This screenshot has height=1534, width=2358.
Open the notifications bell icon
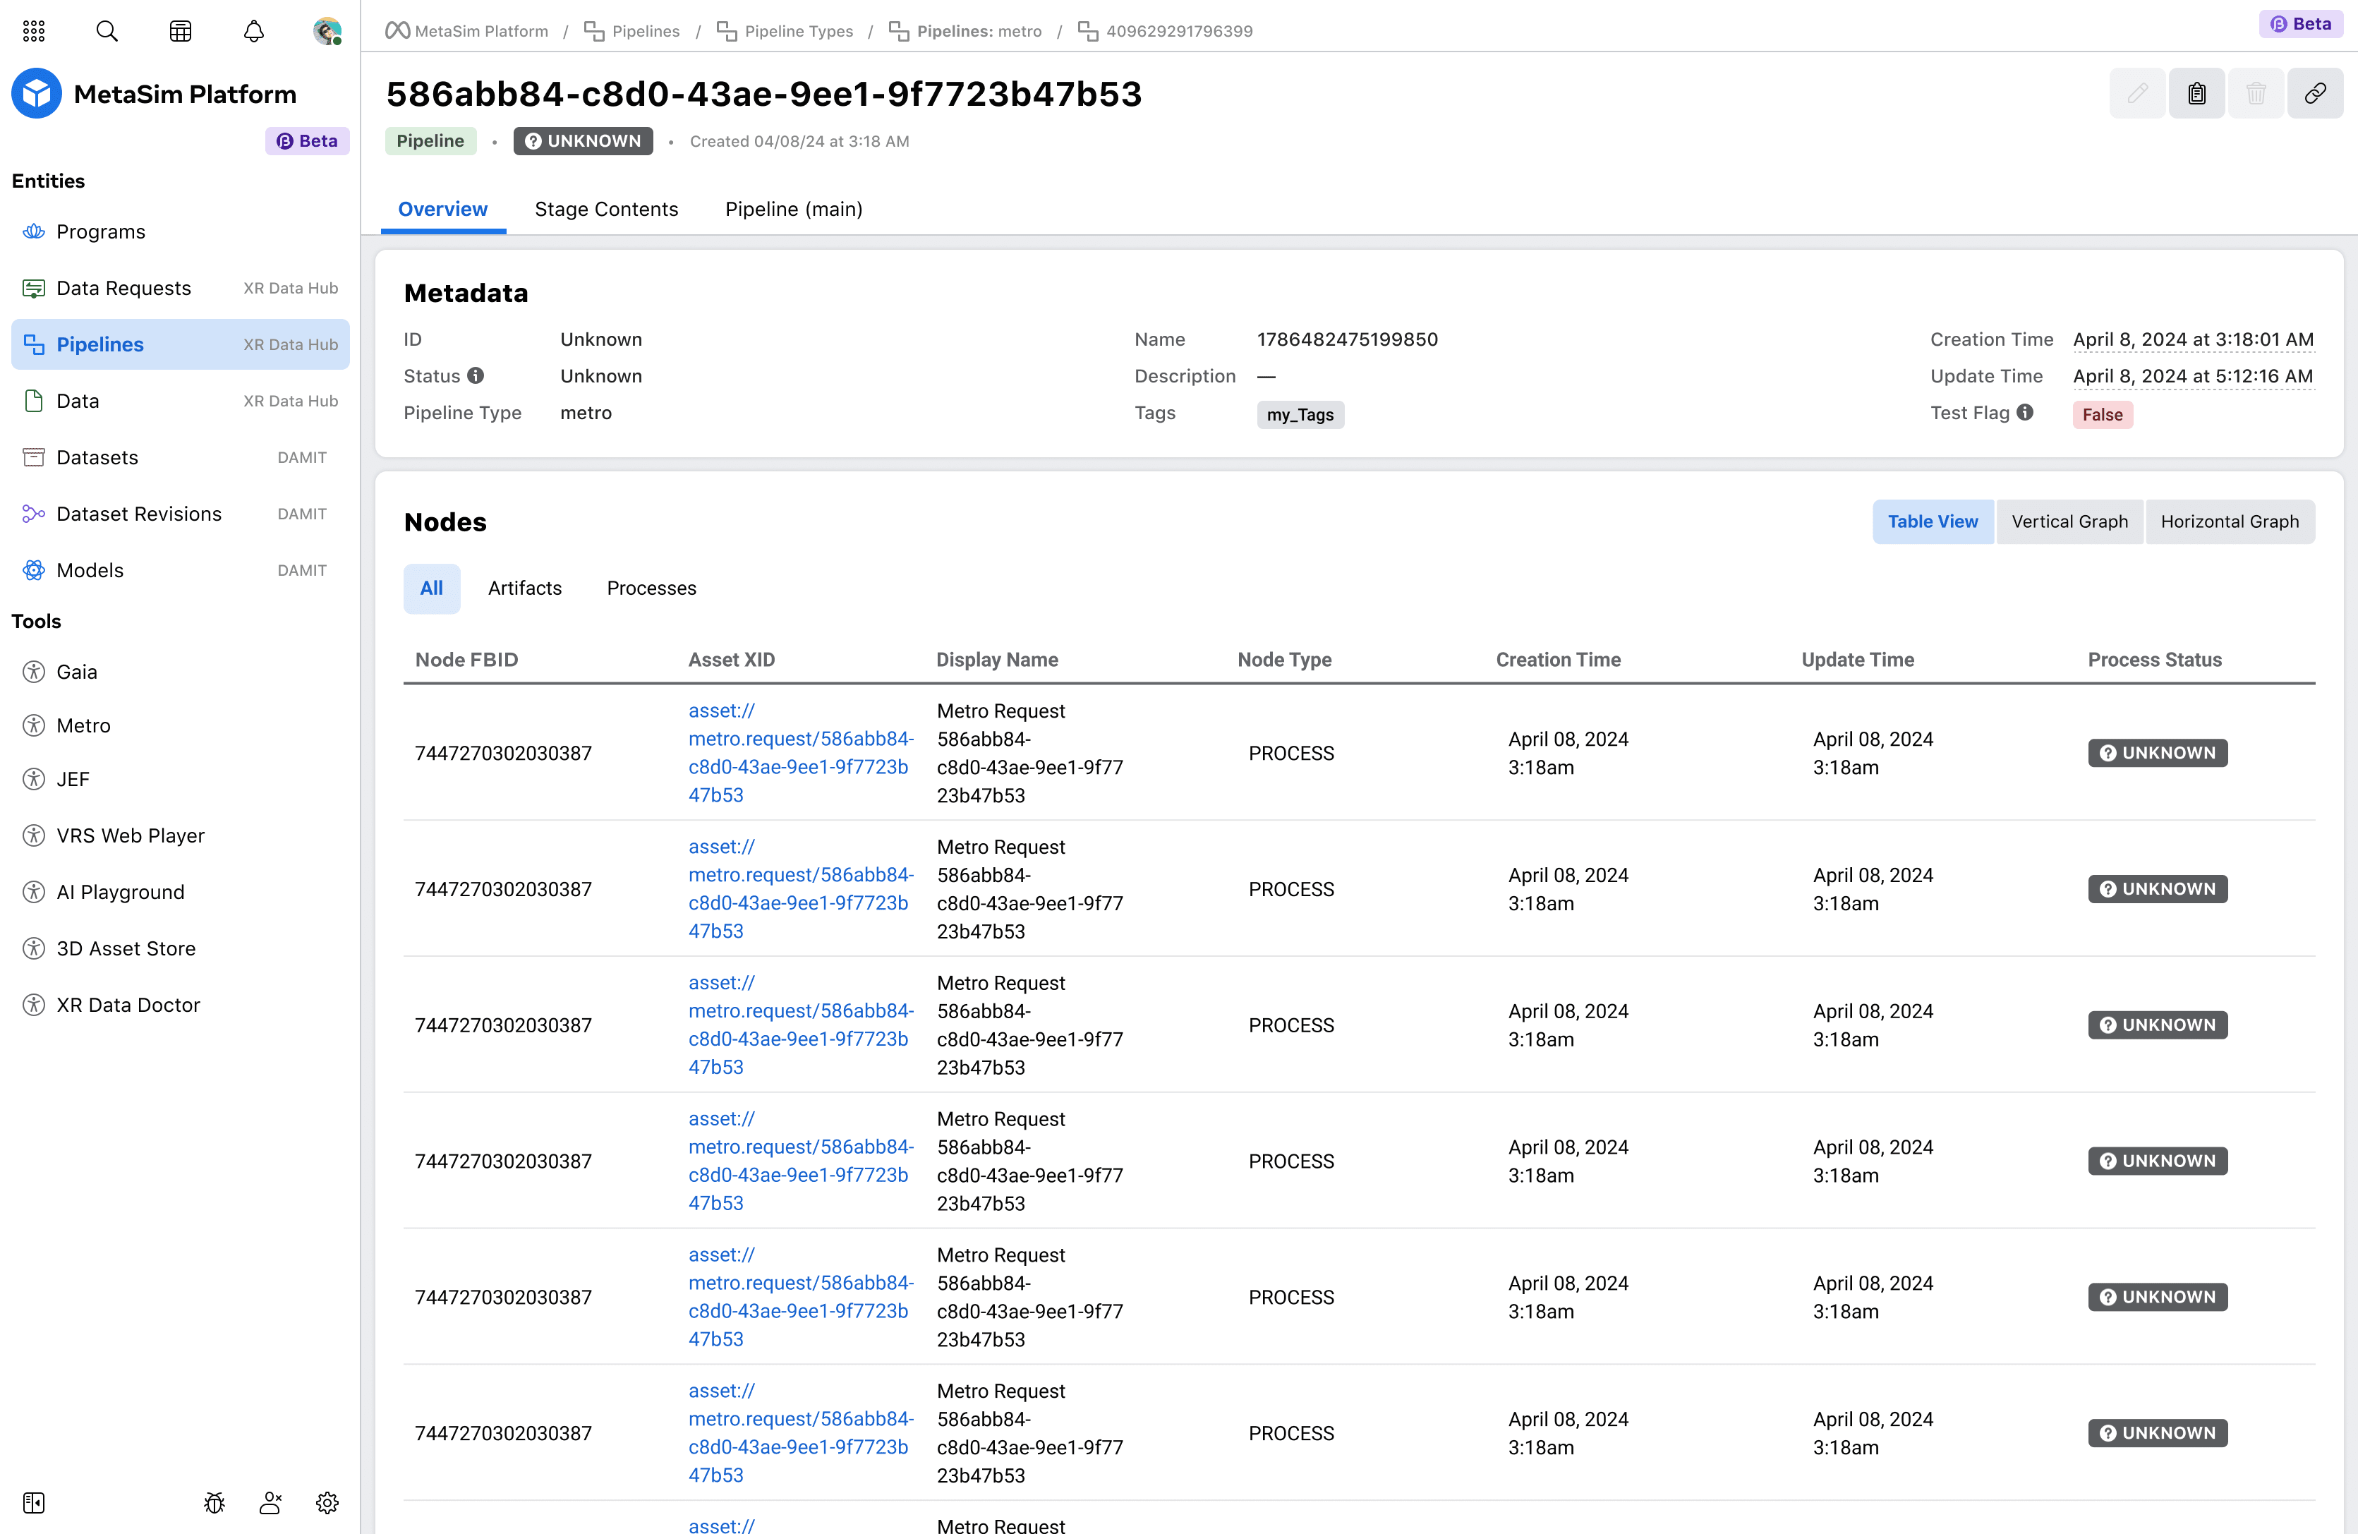(253, 31)
